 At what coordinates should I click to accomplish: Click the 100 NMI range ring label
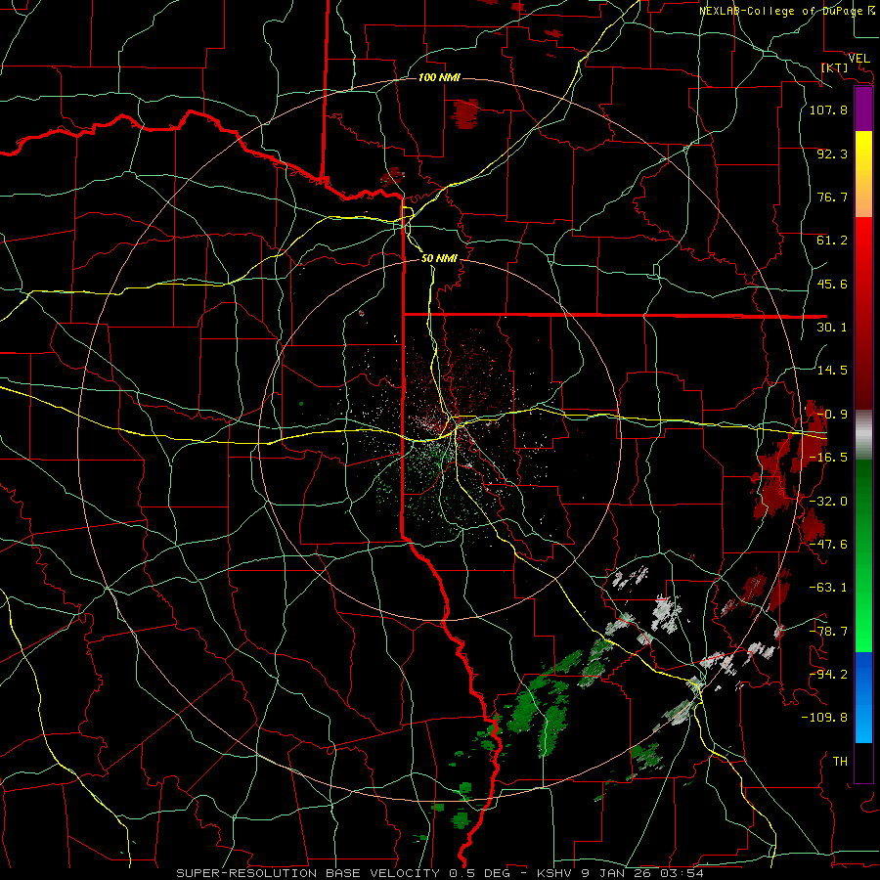click(439, 77)
